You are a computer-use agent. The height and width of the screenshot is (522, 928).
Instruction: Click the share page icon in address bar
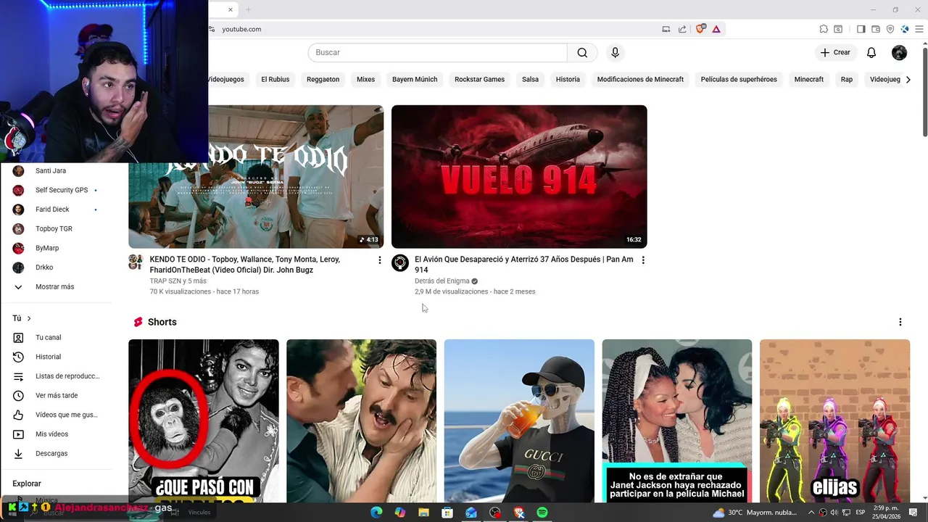(x=682, y=29)
